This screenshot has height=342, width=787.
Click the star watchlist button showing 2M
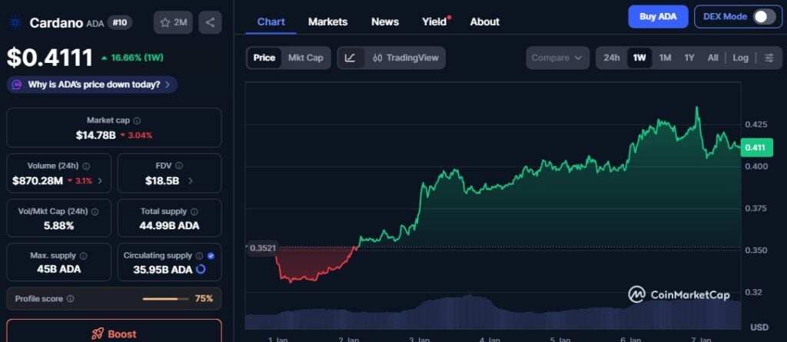[173, 22]
